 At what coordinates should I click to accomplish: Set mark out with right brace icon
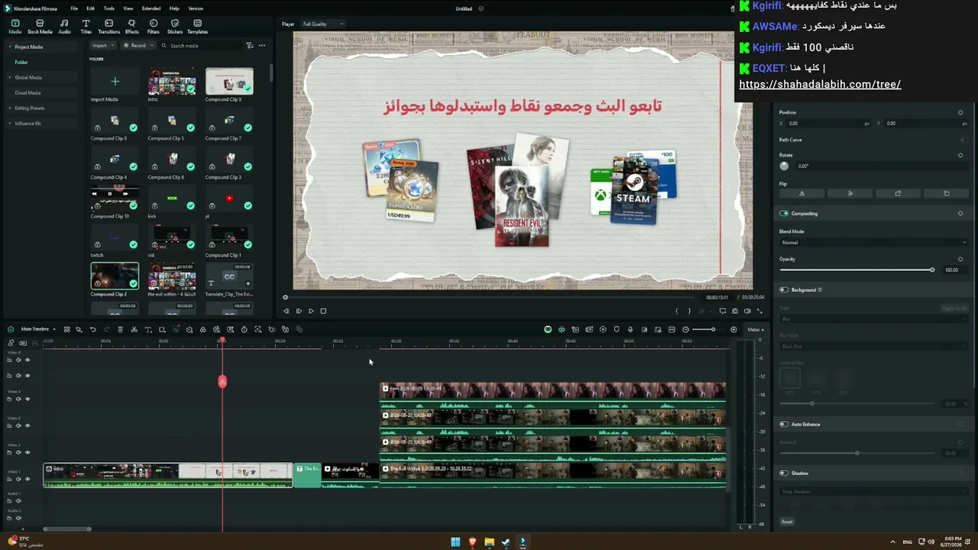tap(689, 311)
